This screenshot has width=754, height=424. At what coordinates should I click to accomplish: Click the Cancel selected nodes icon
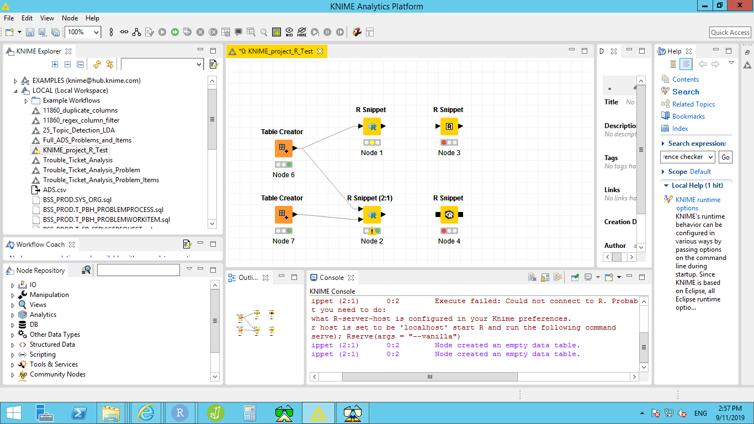click(x=200, y=32)
